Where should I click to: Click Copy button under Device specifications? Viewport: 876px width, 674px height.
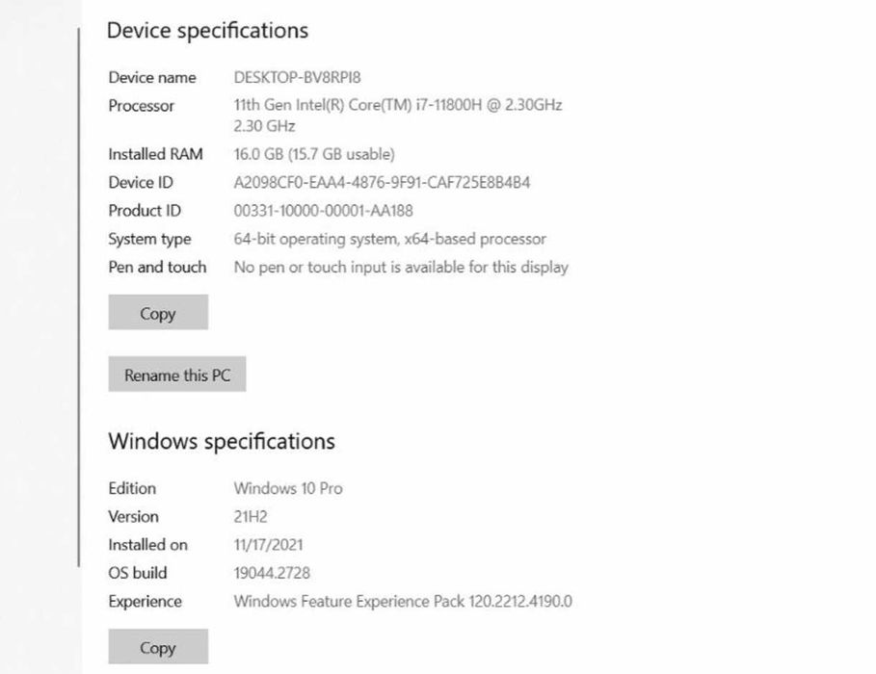pos(158,313)
